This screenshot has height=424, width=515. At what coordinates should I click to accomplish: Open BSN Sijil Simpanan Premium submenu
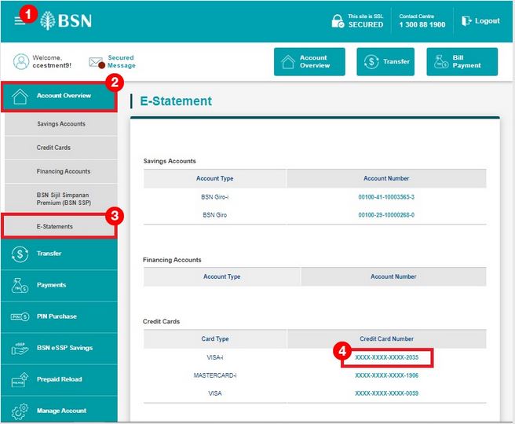[x=61, y=199]
